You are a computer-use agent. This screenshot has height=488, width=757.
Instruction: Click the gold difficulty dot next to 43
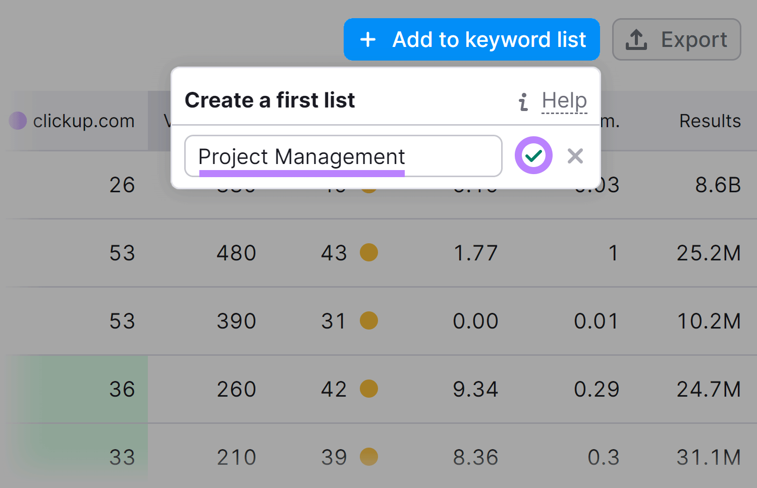point(369,253)
